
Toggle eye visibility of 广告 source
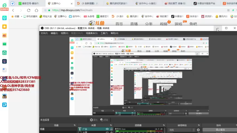(x=107, y=129)
